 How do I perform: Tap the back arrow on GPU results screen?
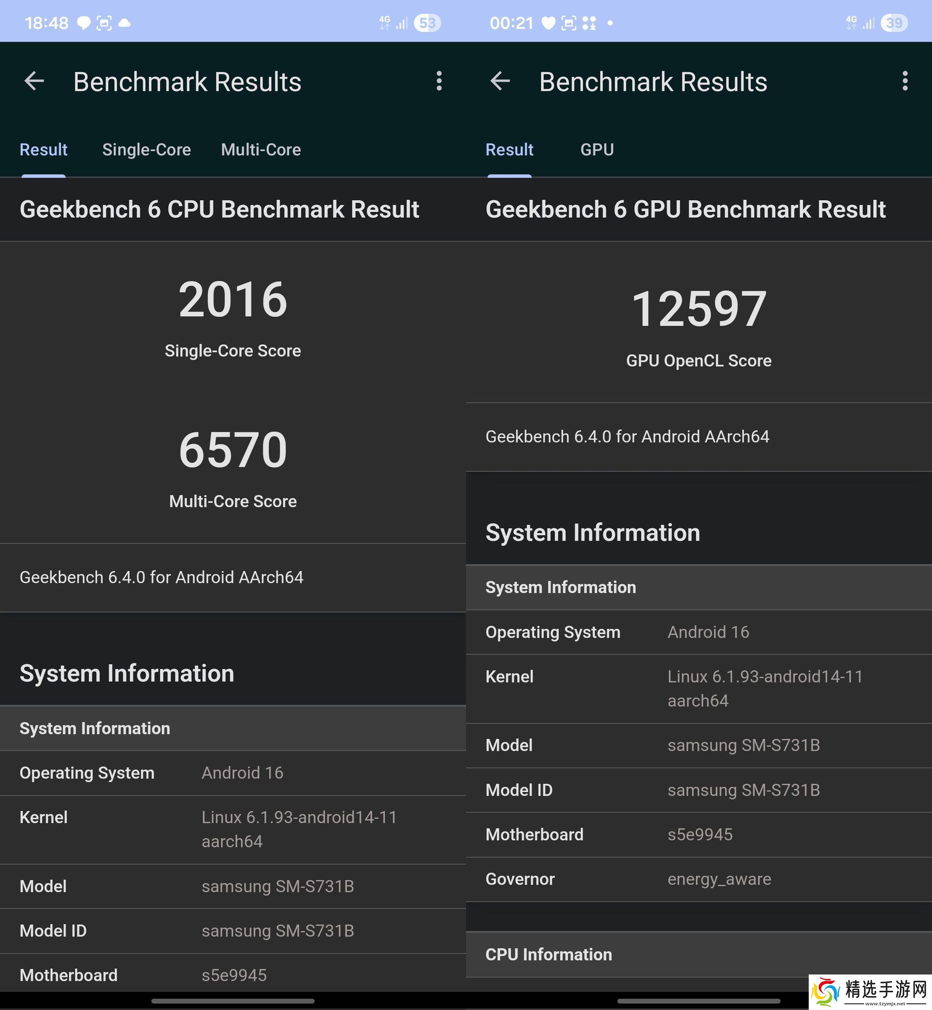[501, 81]
